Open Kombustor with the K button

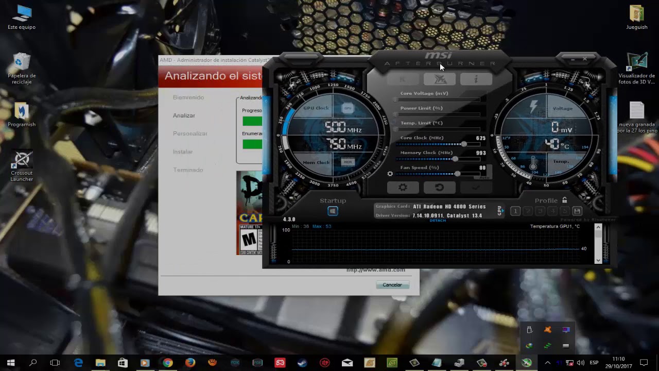click(403, 79)
